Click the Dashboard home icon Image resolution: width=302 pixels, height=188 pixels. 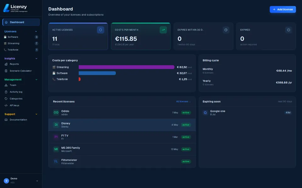(6, 22)
